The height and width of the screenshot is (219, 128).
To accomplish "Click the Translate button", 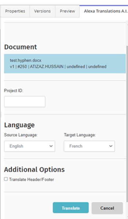I will pos(71,208).
